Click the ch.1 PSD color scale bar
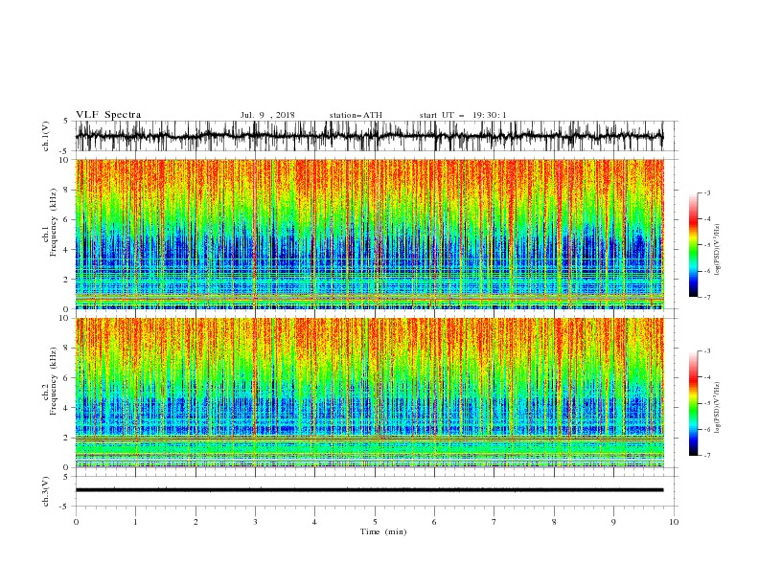 coord(693,245)
